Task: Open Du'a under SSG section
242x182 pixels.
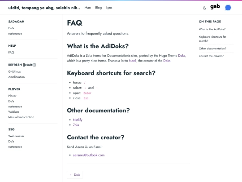Action: [11, 142]
